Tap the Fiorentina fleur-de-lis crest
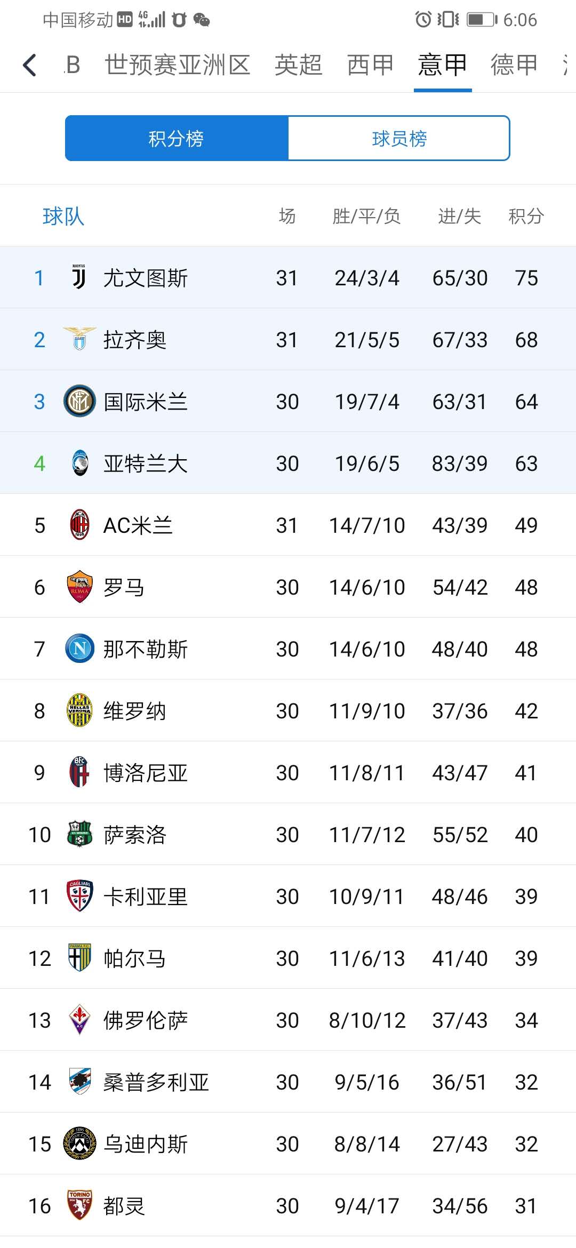The height and width of the screenshot is (1248, 576). [x=79, y=1020]
